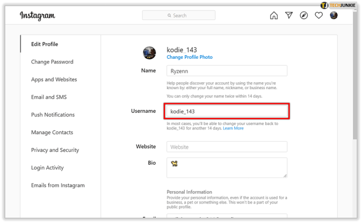View Login Activity page
This screenshot has height=223, width=362.
point(47,168)
